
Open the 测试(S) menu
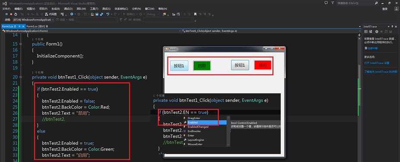107,9
